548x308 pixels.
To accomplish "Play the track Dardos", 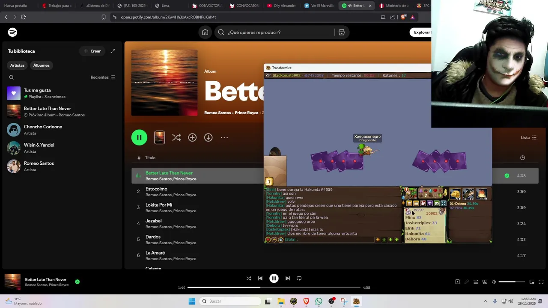I will tap(153, 237).
